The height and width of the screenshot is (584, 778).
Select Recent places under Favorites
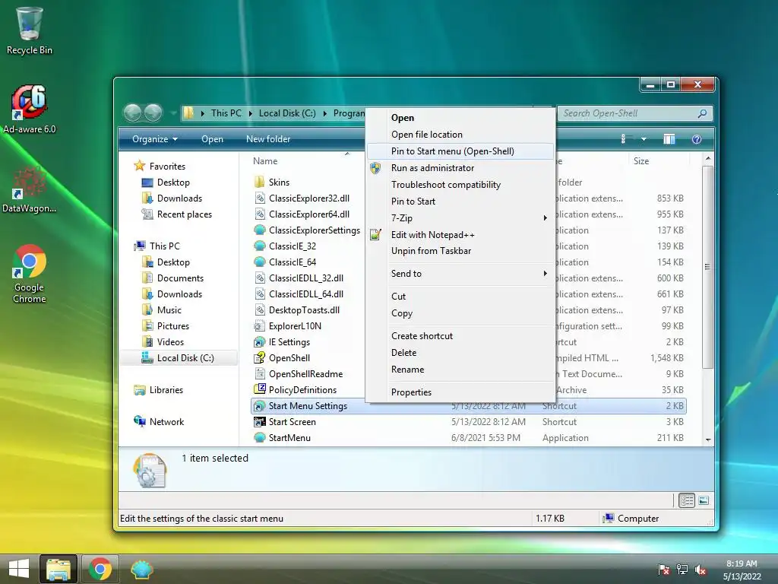[176, 214]
